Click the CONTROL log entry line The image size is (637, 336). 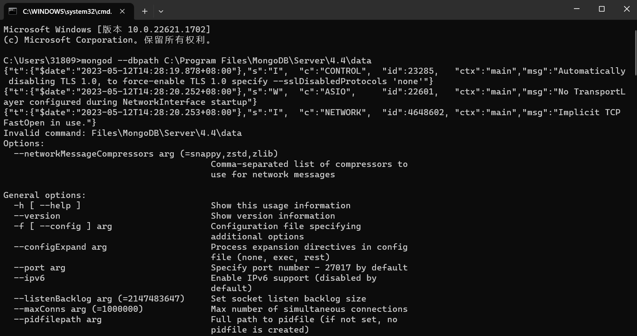pyautogui.click(x=303, y=71)
